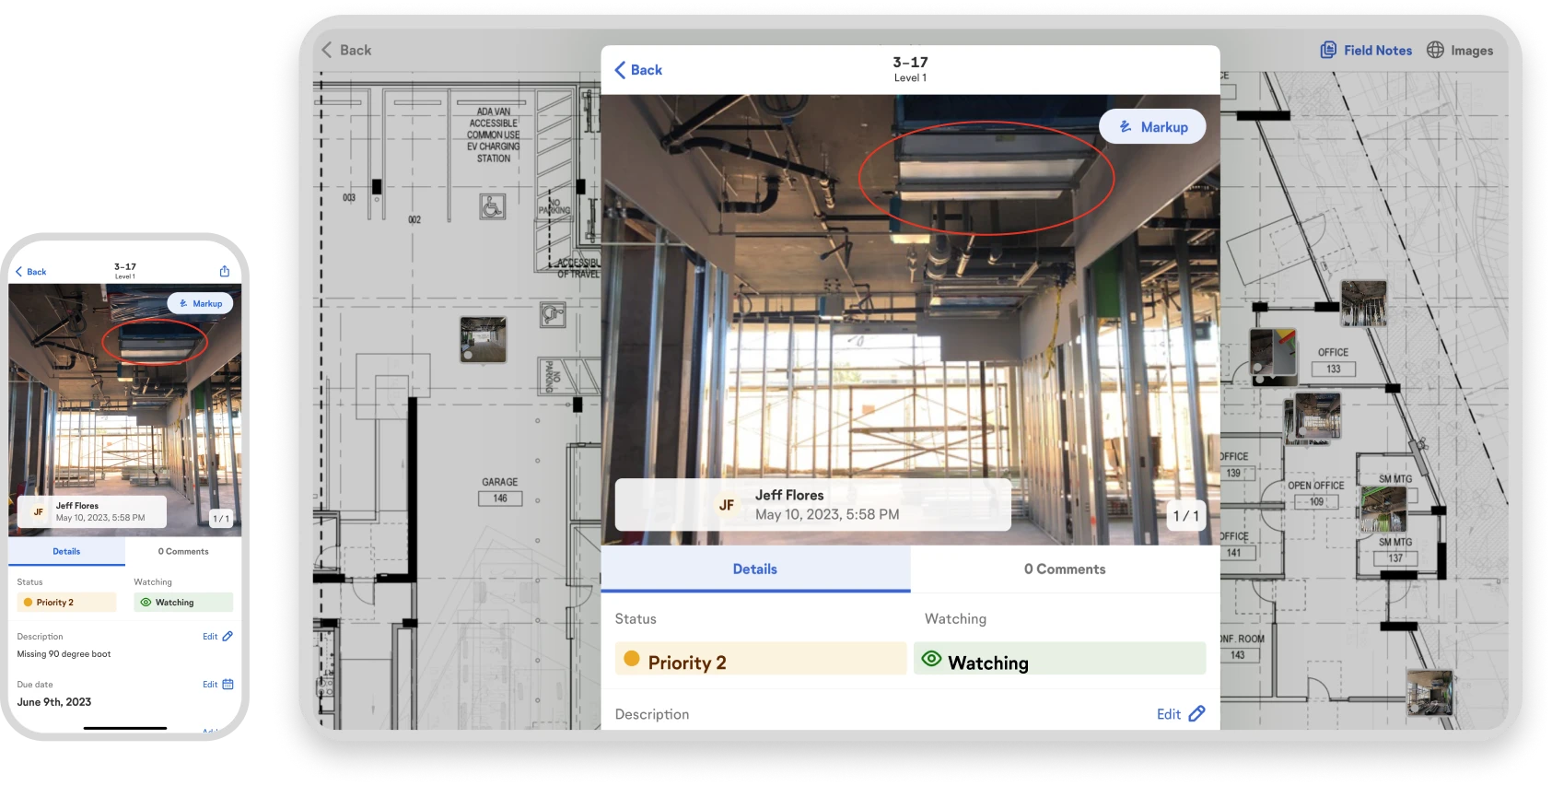Open the Priority 2 status selector on tablet
Screen dimensions: 1552x786
point(760,659)
